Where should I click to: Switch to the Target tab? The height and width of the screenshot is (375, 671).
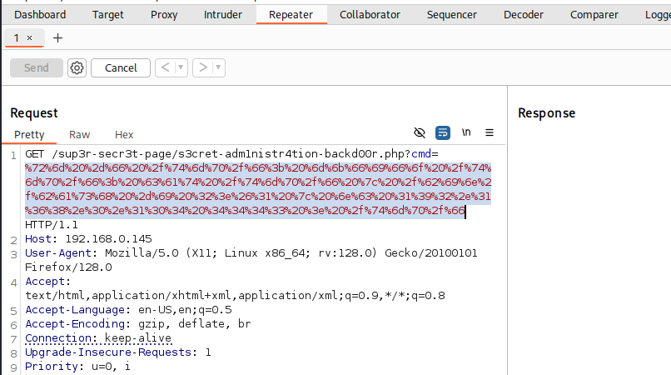108,14
